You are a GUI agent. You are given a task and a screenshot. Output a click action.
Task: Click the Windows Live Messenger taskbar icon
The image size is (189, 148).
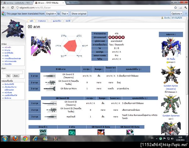coord(45,139)
